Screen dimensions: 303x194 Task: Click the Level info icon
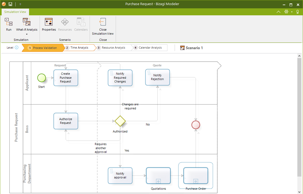(x=17, y=48)
